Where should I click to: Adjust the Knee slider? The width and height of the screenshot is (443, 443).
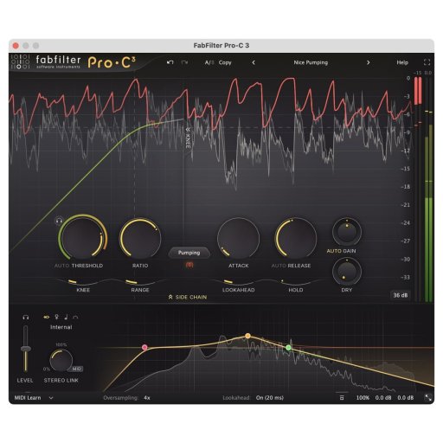tap(83, 282)
